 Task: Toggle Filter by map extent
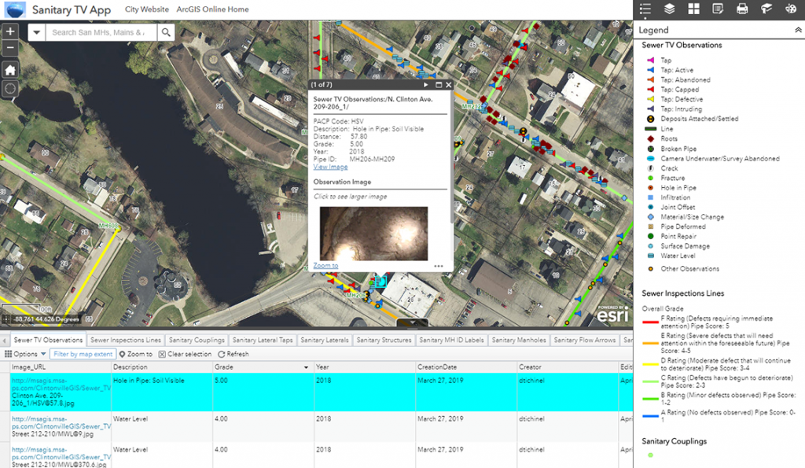81,353
